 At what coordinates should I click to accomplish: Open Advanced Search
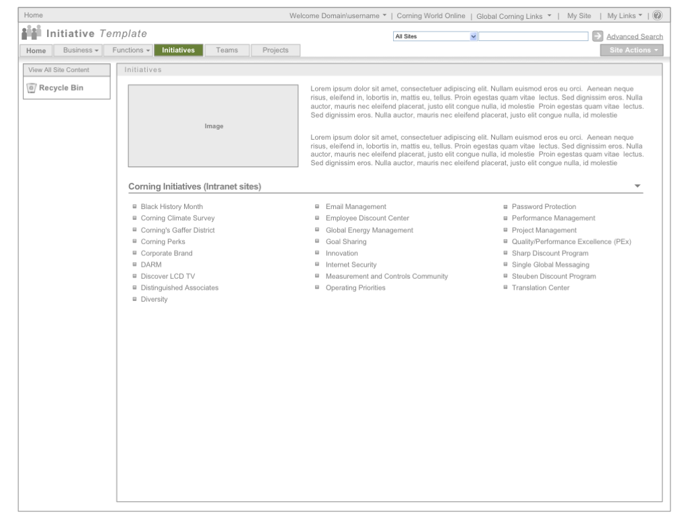coord(634,37)
